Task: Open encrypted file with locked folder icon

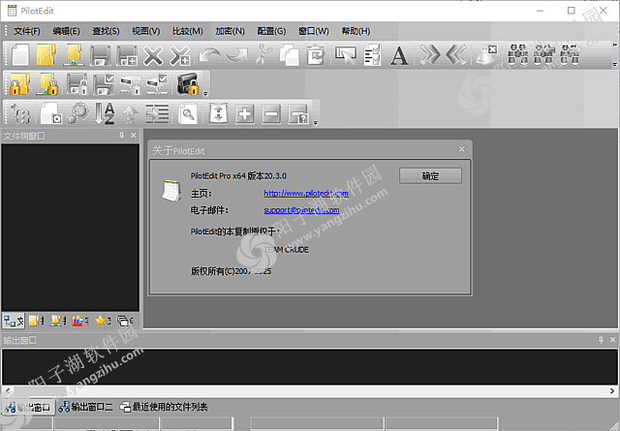Action: click(19, 84)
